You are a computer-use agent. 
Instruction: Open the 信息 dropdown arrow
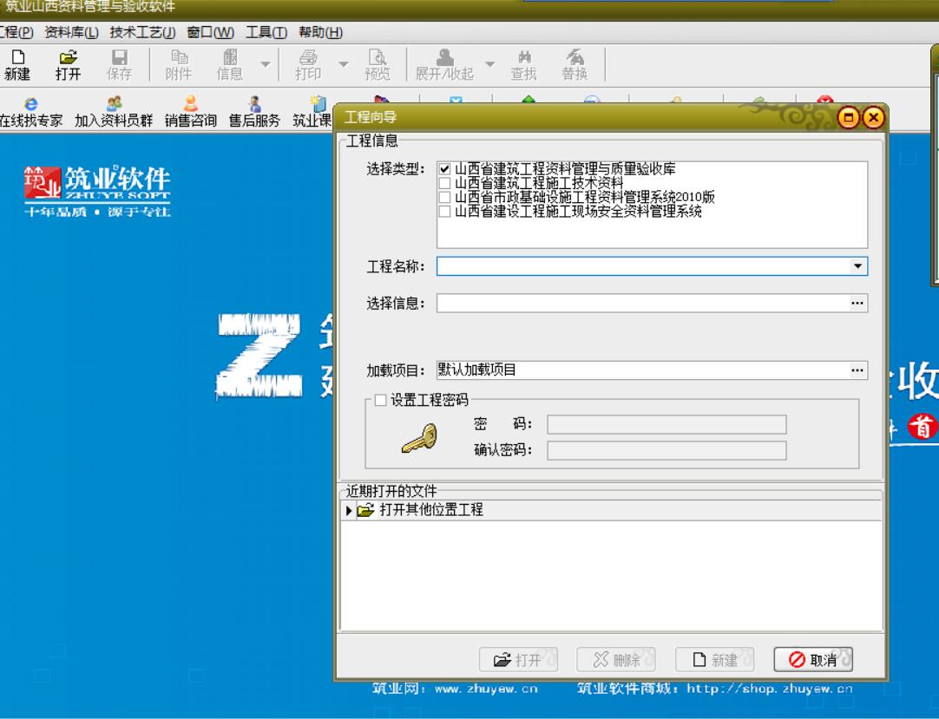[x=266, y=64]
